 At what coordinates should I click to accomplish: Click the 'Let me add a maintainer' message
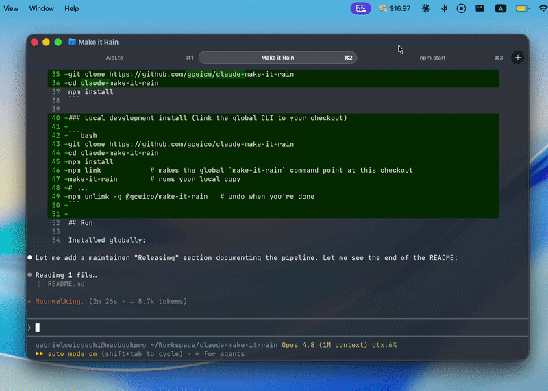click(247, 258)
